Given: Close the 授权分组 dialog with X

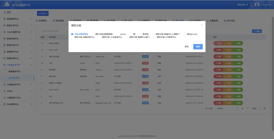Looking at the screenshot, I should [x=201, y=25].
